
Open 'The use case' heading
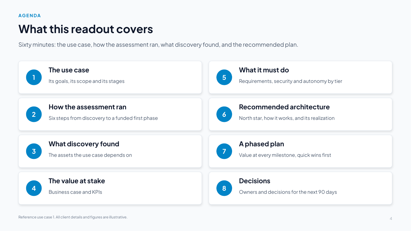(69, 70)
